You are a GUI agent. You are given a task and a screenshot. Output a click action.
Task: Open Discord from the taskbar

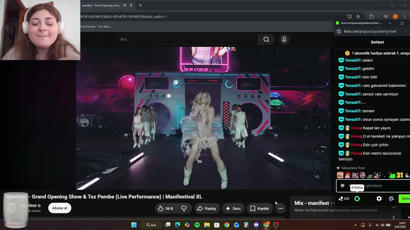coord(256,225)
